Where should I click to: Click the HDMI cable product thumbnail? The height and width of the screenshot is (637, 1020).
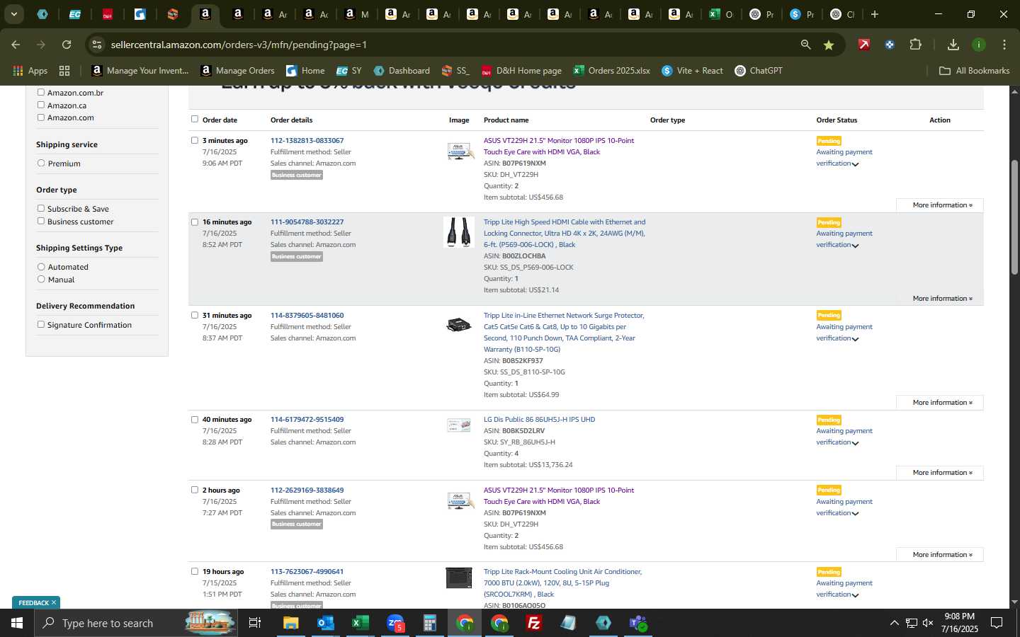click(458, 232)
